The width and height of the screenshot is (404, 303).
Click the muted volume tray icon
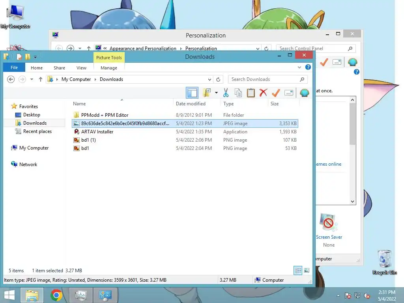[x=367, y=296]
